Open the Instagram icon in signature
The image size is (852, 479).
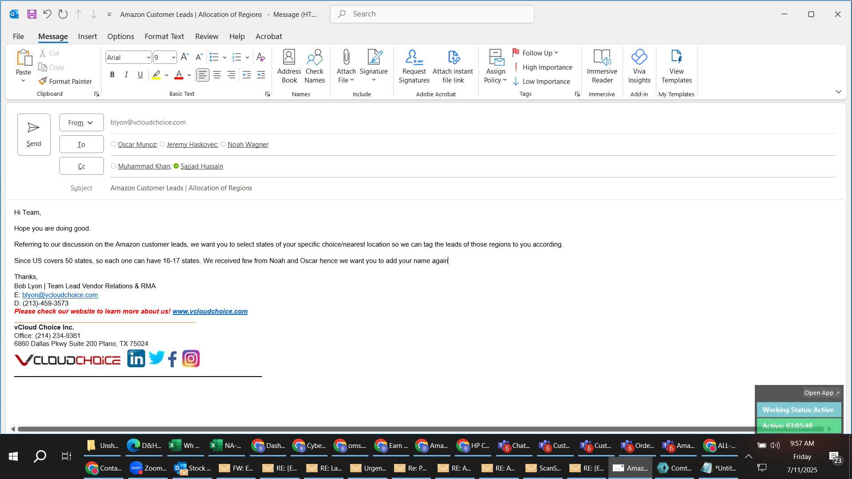[x=191, y=358]
